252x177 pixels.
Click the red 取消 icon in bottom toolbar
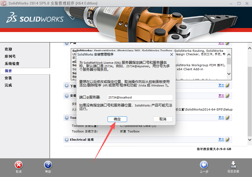coord(18,165)
